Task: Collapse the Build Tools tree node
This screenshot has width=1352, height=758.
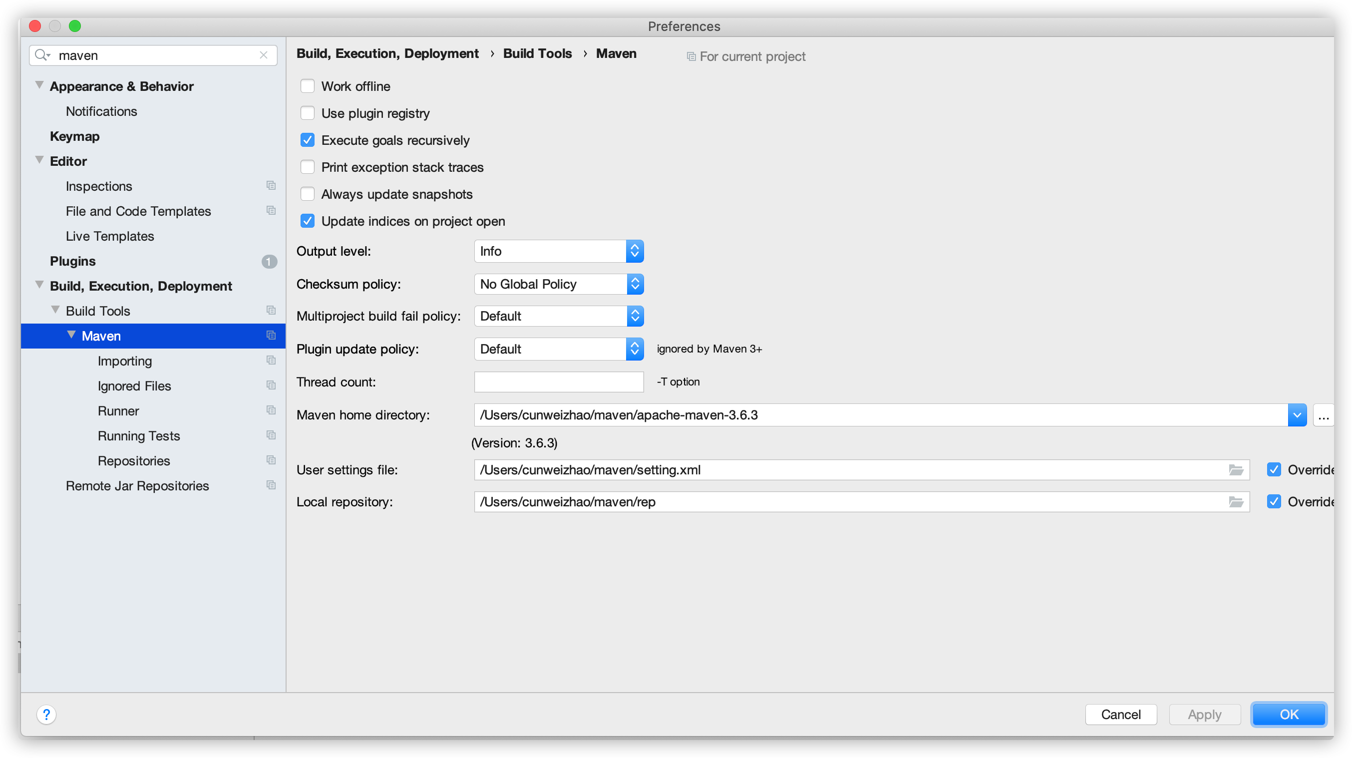Action: (x=55, y=310)
